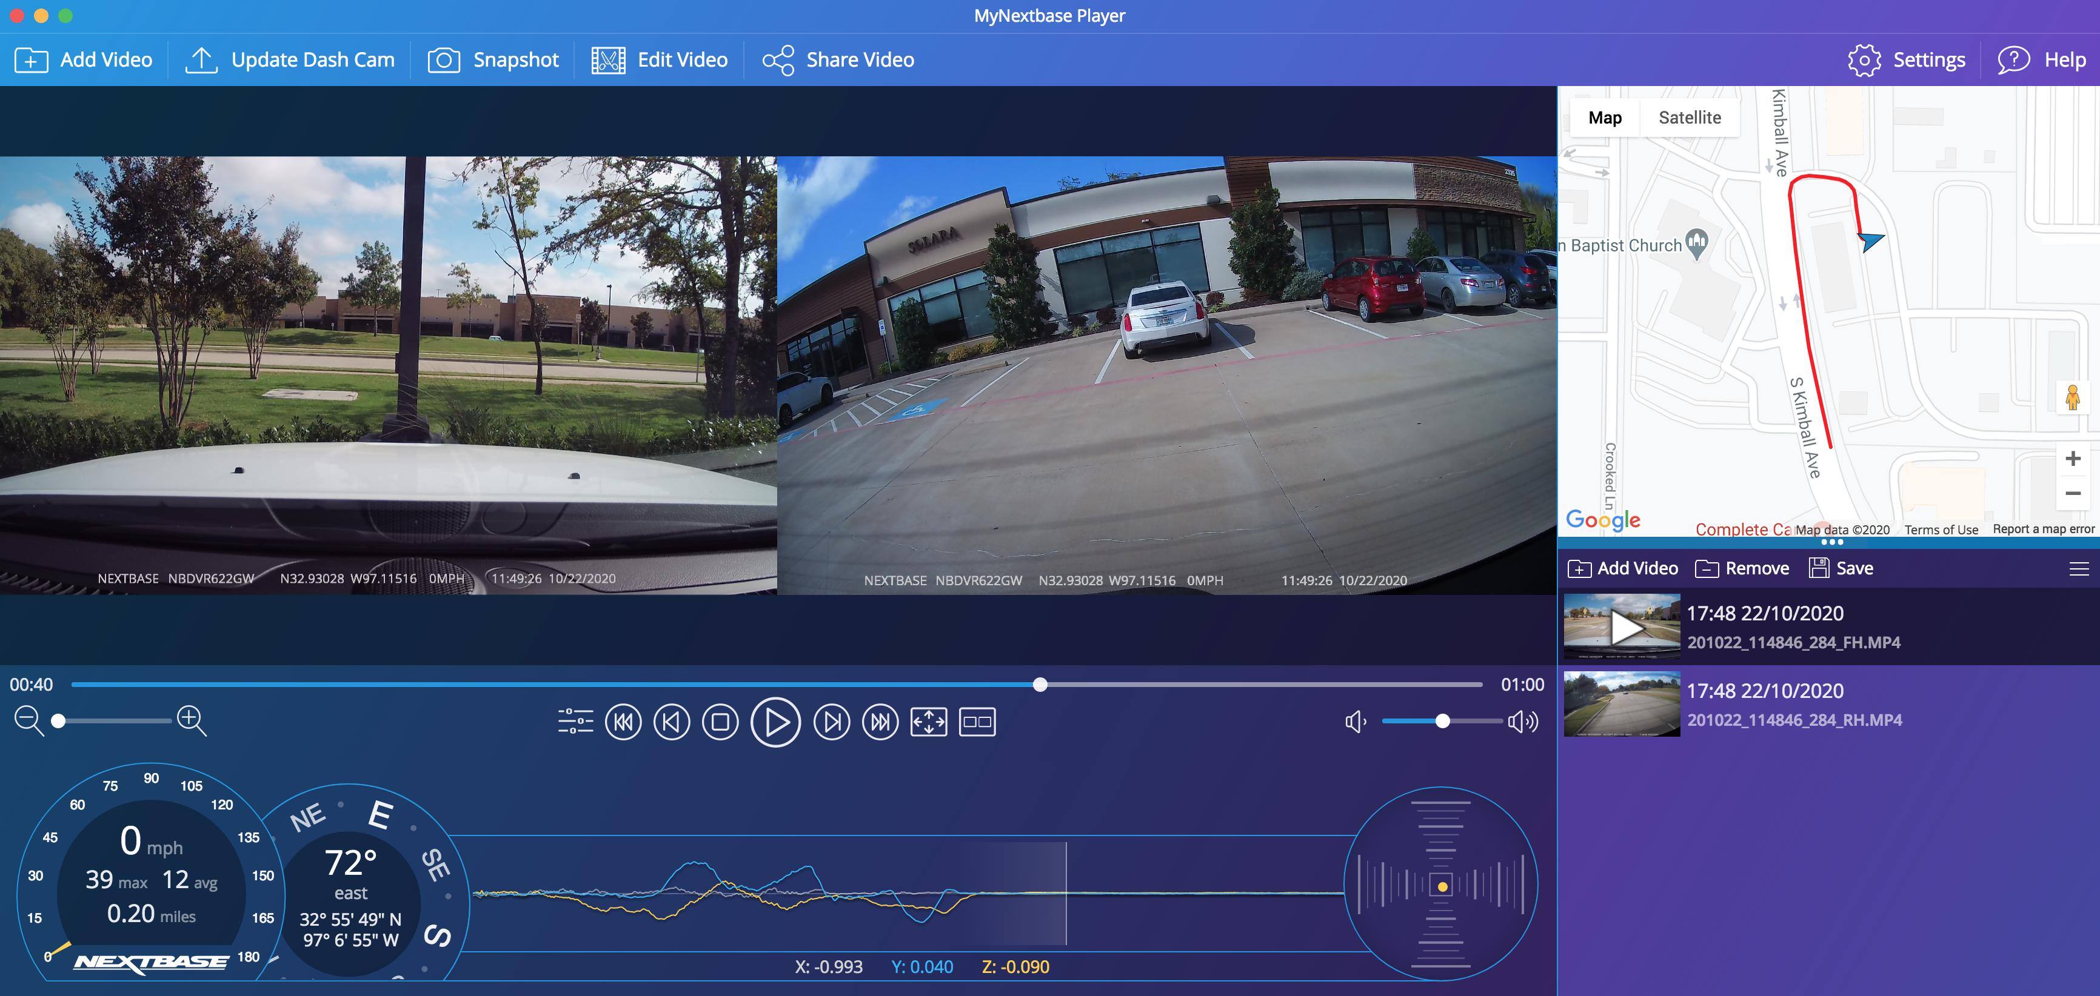This screenshot has width=2100, height=996.
Task: Toggle fullscreen video view
Action: [x=929, y=722]
